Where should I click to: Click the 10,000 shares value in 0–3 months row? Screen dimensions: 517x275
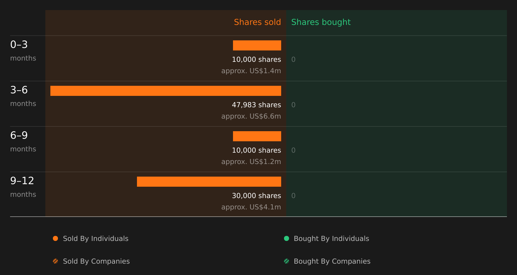pyautogui.click(x=257, y=59)
